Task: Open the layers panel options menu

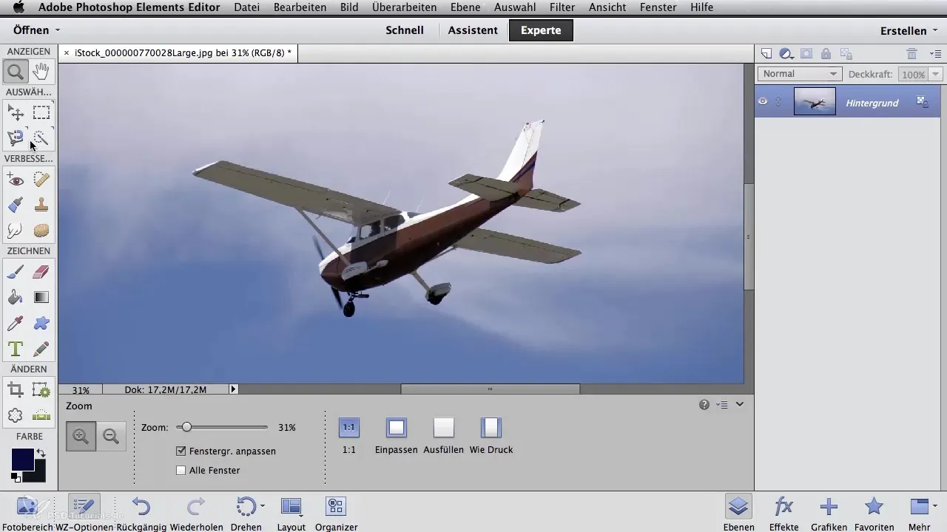Action: [x=935, y=54]
